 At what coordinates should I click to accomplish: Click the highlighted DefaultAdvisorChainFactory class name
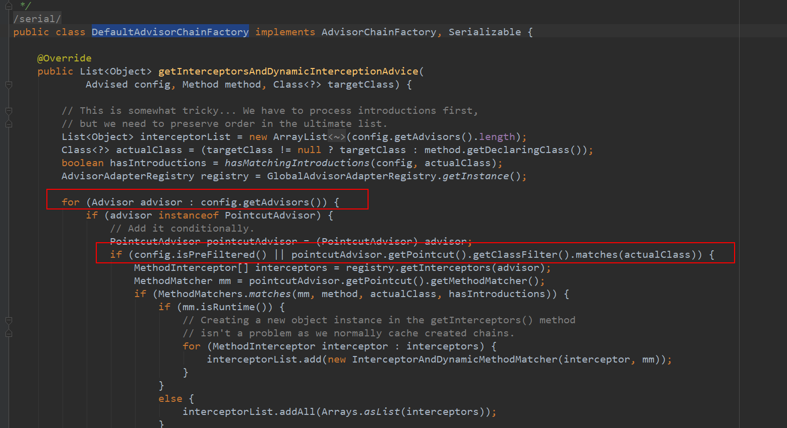[x=170, y=32]
